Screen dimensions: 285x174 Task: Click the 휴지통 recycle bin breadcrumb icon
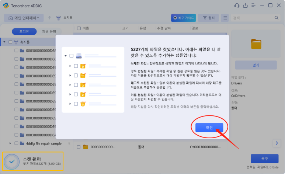tap(59, 18)
